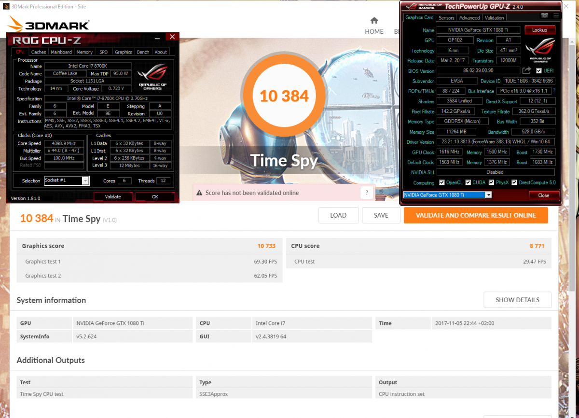Toggle the UEFI checkbox in GPU-Z
This screenshot has width=579, height=418.
(x=539, y=71)
